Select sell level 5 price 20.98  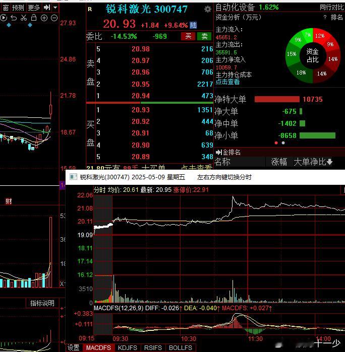pyautogui.click(x=141, y=49)
